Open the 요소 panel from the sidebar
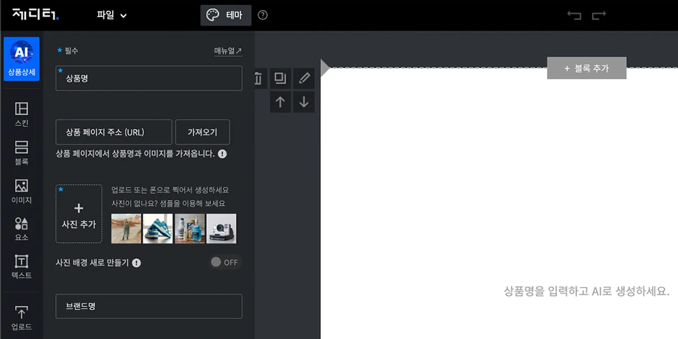 click(22, 227)
